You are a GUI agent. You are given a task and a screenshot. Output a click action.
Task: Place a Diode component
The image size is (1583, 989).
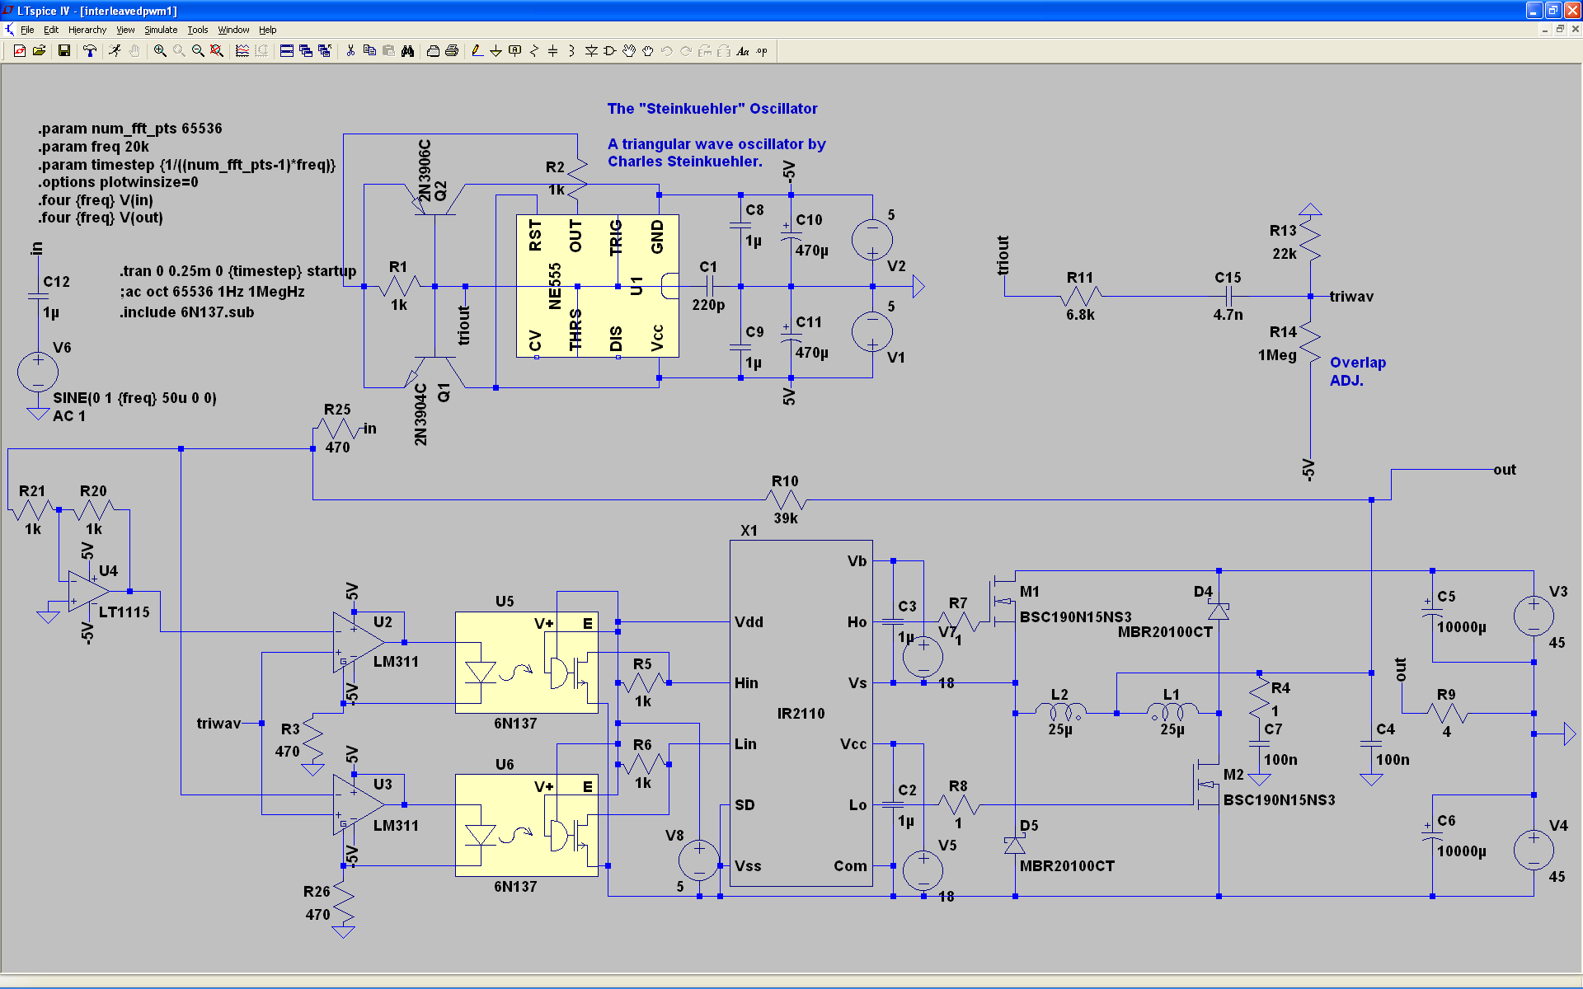pyautogui.click(x=591, y=51)
